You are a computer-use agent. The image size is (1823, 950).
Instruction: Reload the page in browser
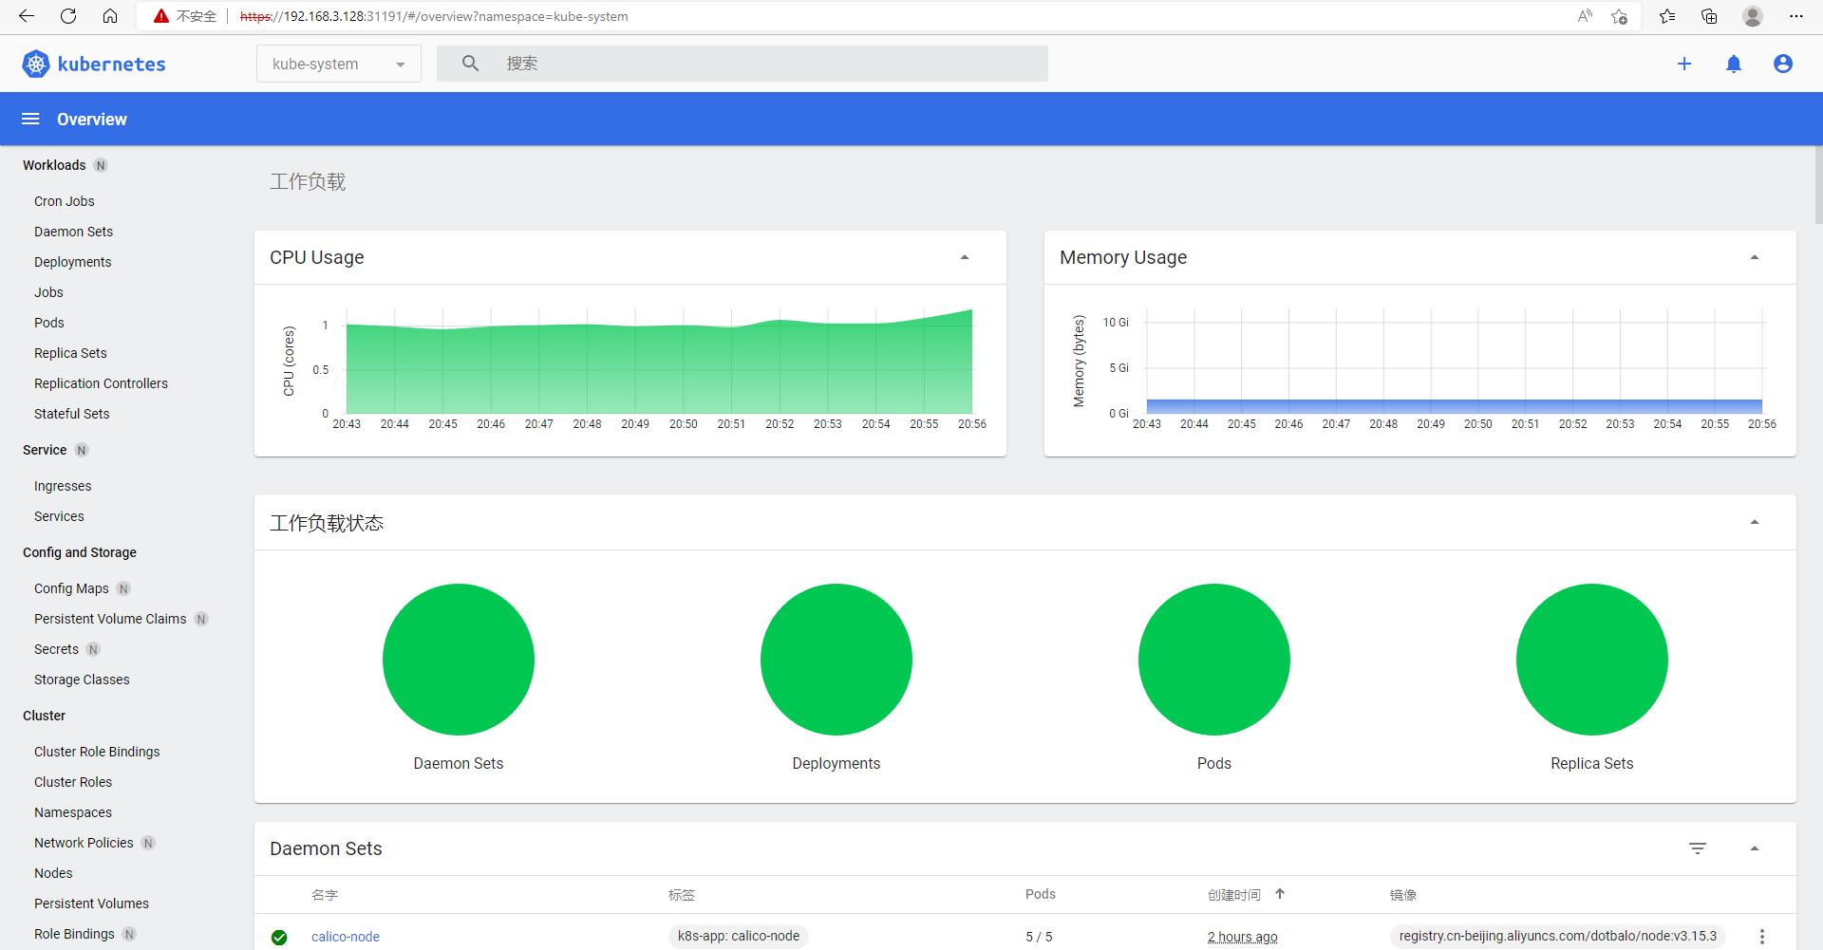(68, 16)
